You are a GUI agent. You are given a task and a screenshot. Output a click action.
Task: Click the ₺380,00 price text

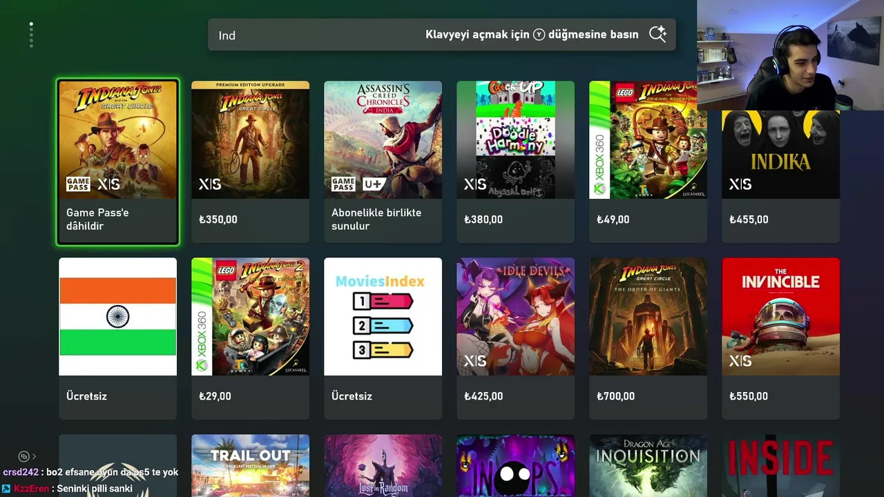(483, 220)
